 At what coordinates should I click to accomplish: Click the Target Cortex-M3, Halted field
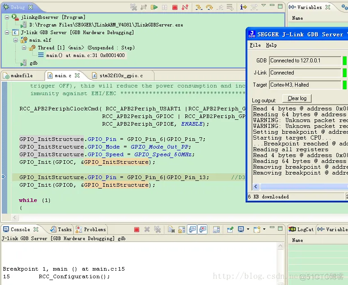click(305, 85)
